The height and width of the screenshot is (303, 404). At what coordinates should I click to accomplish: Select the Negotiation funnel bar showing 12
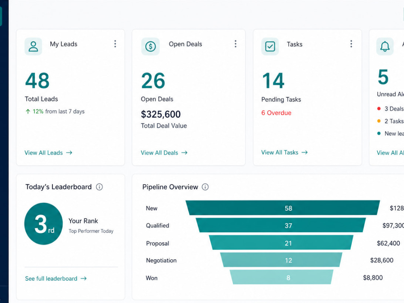[281, 260]
